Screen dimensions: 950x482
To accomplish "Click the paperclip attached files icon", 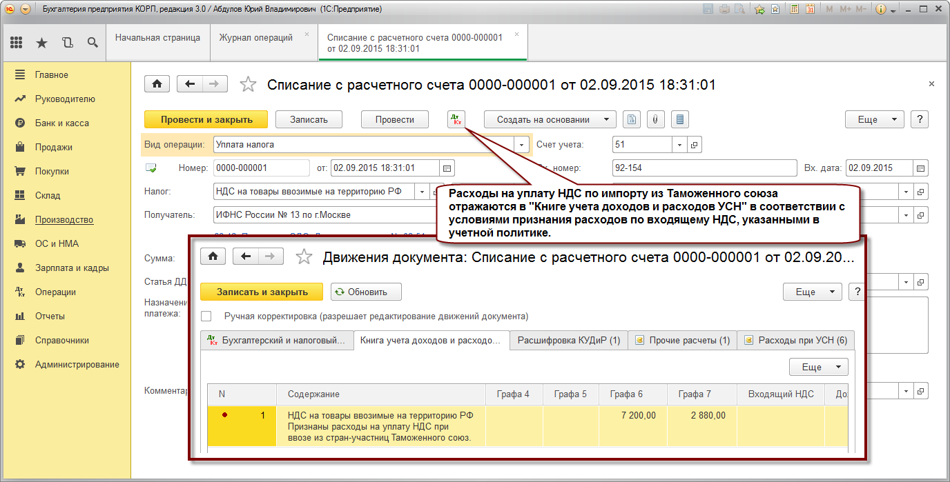I will (656, 119).
